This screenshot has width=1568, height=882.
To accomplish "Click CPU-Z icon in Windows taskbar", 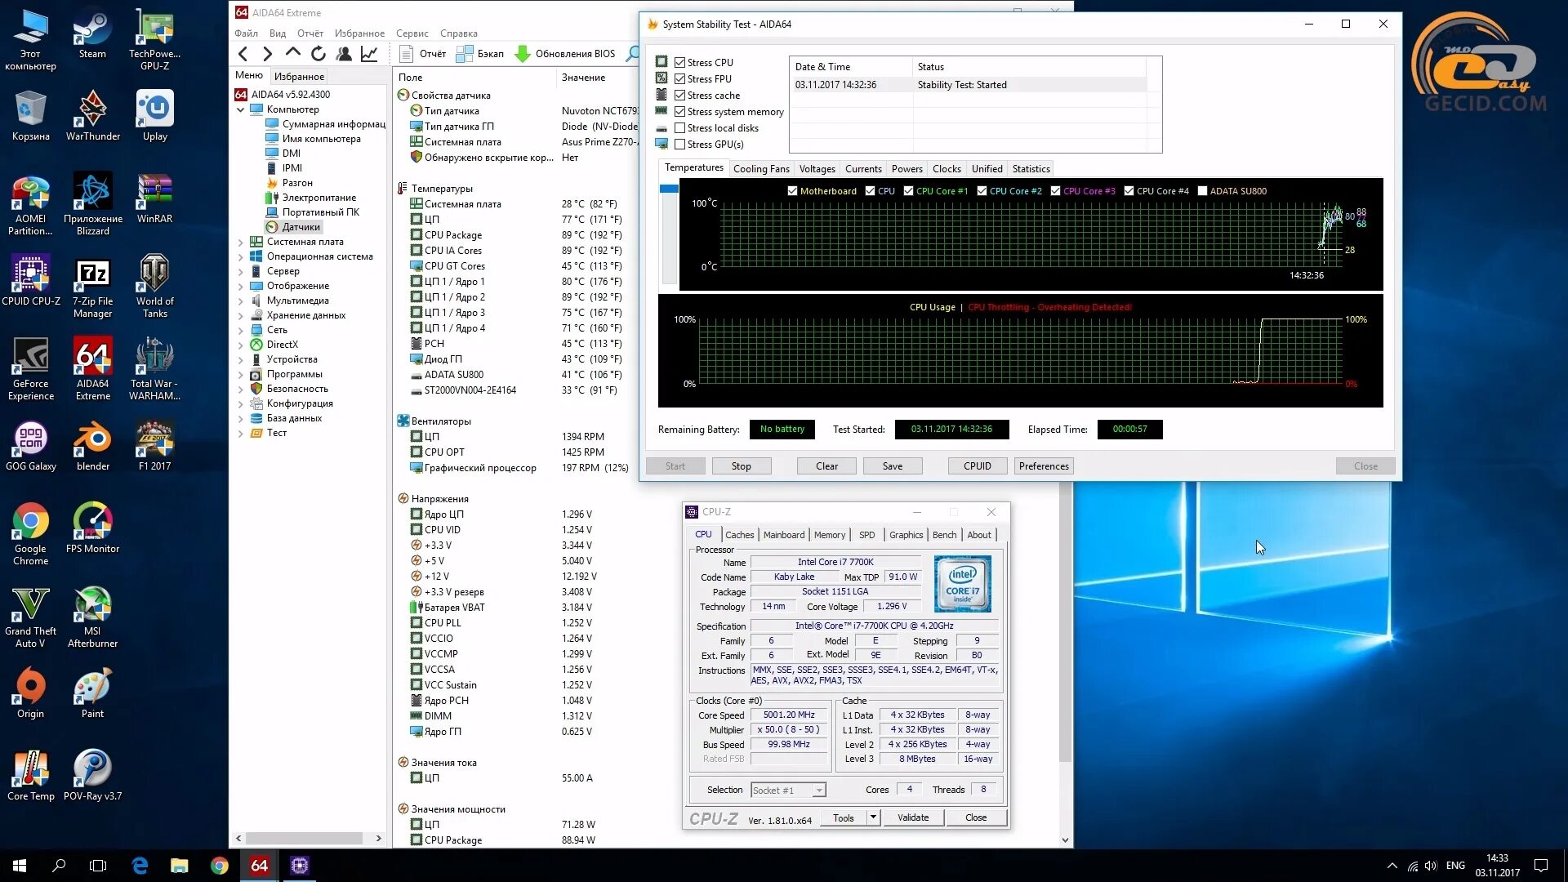I will 300,865.
